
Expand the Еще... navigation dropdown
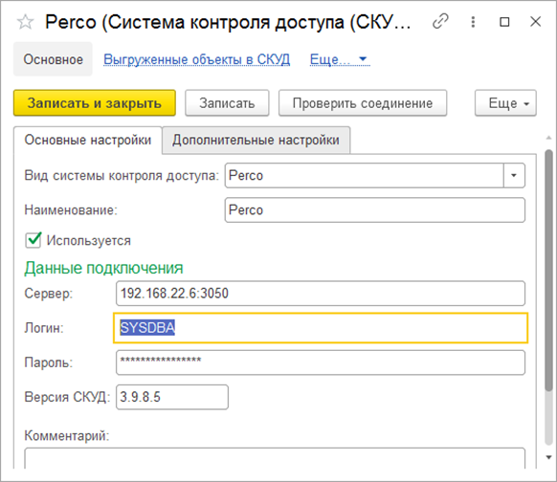[339, 59]
